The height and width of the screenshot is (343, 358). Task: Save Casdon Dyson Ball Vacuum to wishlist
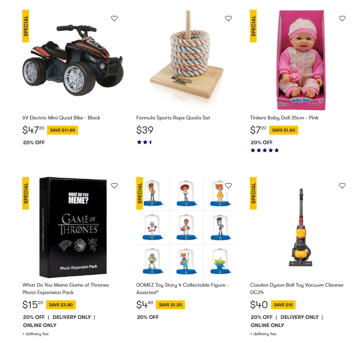point(342,185)
